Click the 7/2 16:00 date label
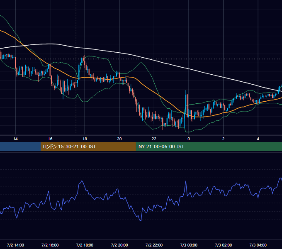The width and height of the screenshot is (282, 249). click(50, 245)
